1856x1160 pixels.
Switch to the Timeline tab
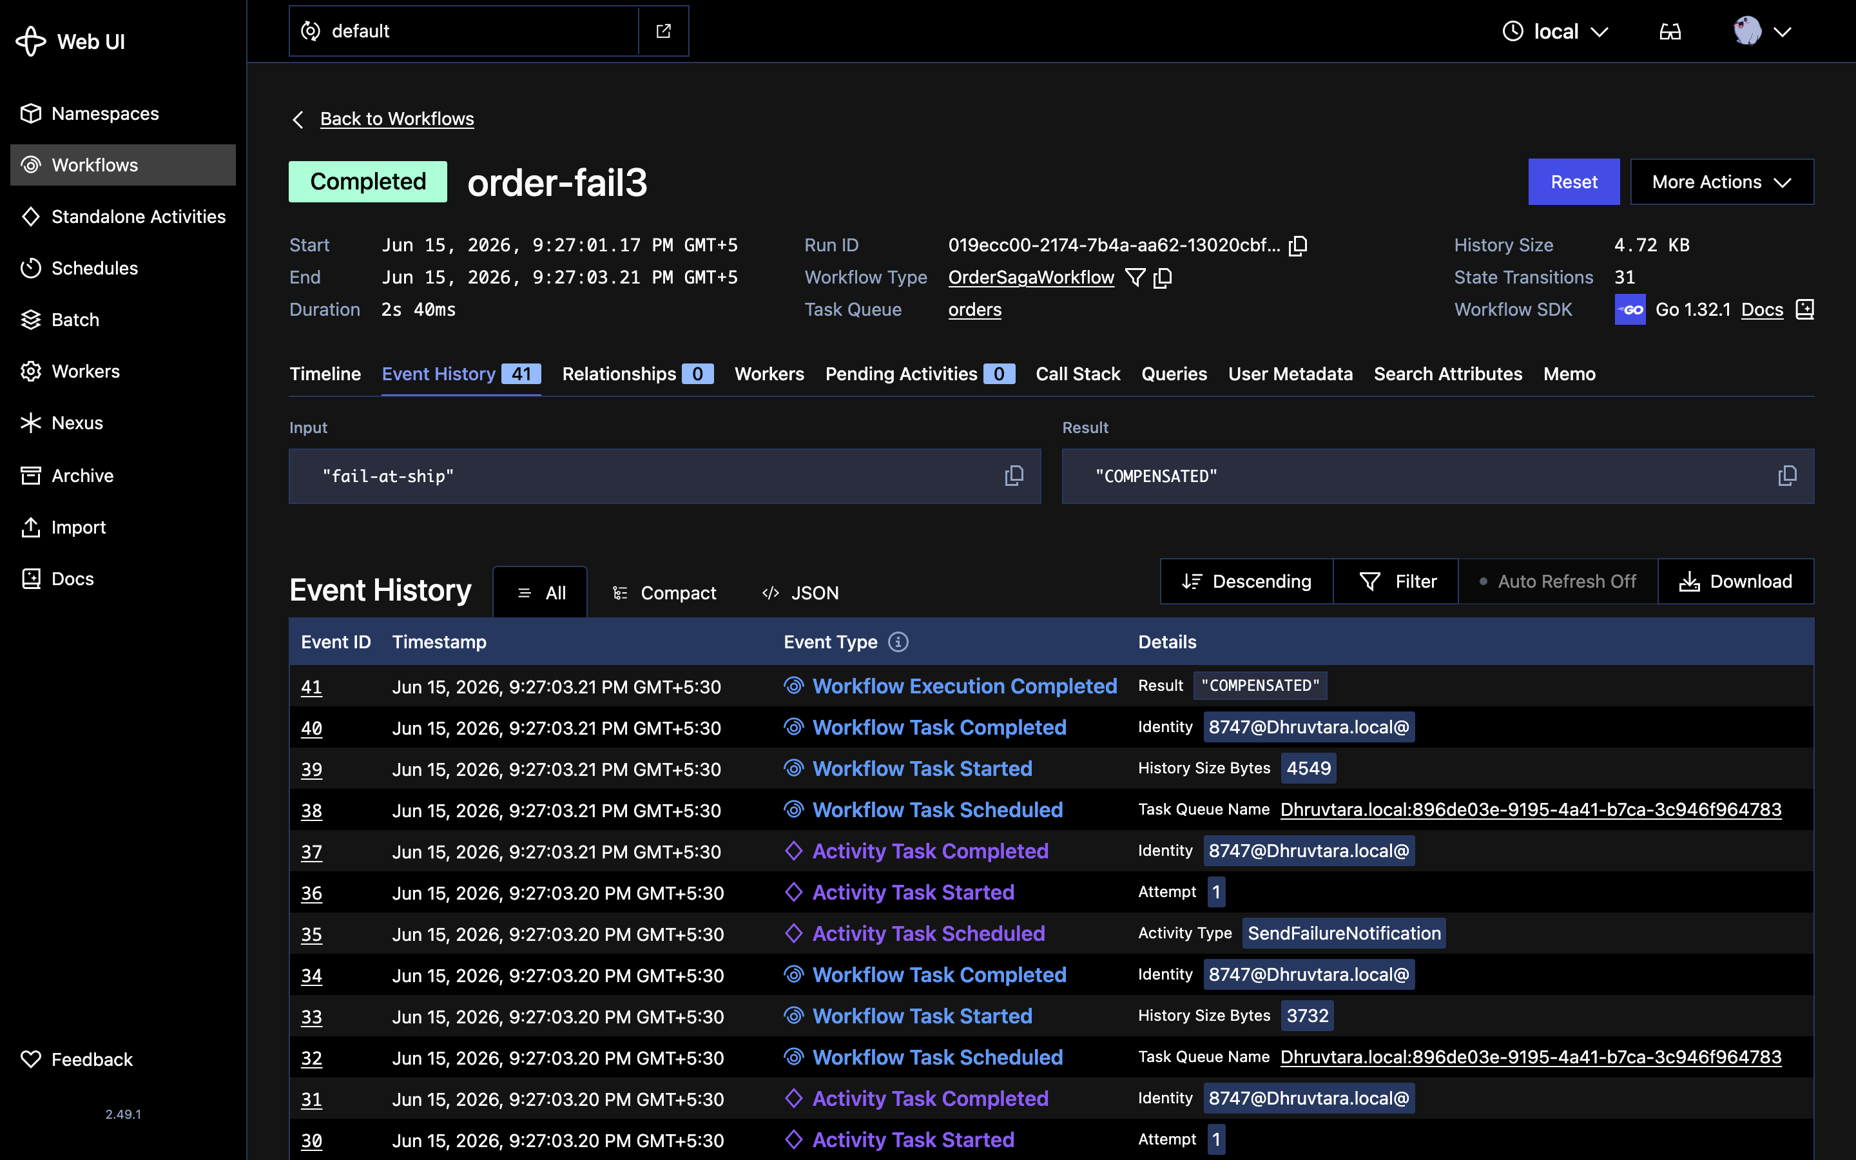(325, 374)
